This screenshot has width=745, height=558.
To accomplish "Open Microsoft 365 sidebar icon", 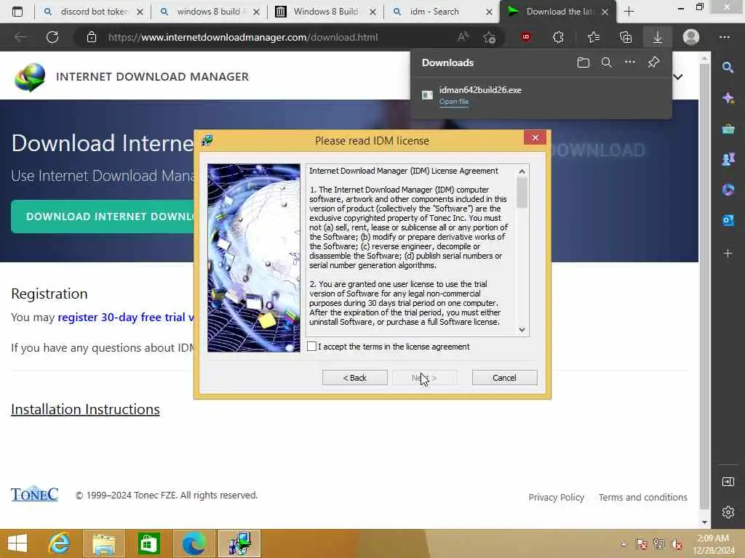I will click(728, 190).
